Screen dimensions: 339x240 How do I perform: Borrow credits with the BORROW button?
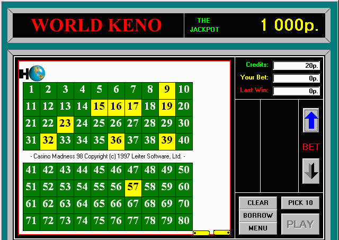point(258,216)
